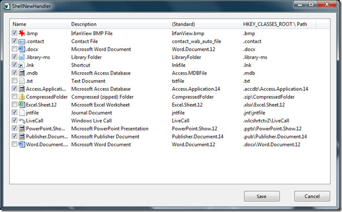
Task: Uncheck the .bmp checkbox
Action: pos(14,33)
